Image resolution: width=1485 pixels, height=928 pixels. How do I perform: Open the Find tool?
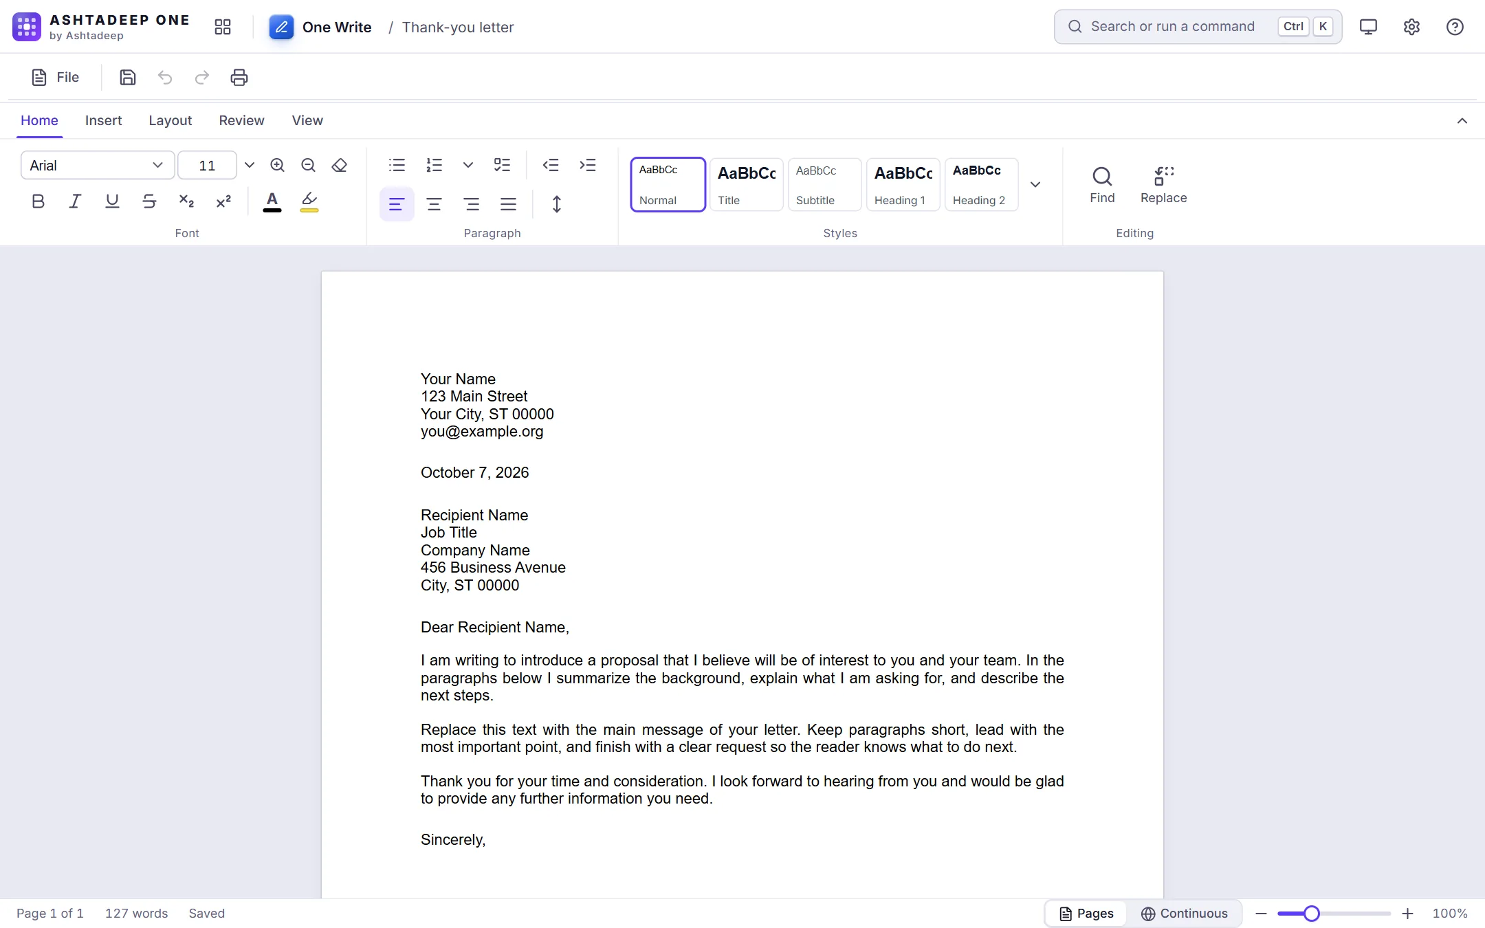(1102, 185)
